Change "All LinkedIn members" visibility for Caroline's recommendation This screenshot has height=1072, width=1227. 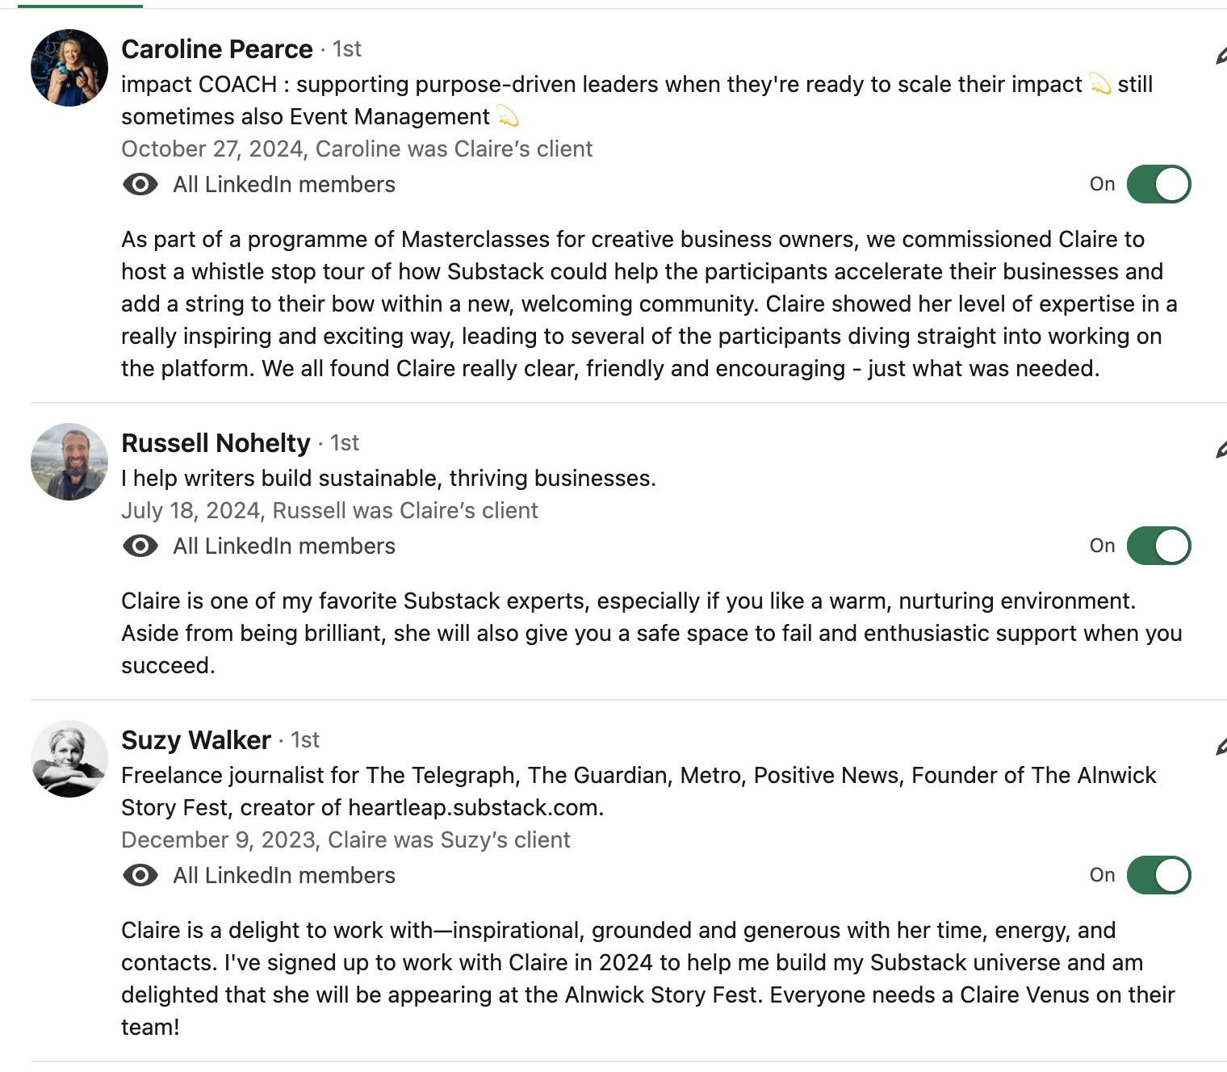pos(284,185)
